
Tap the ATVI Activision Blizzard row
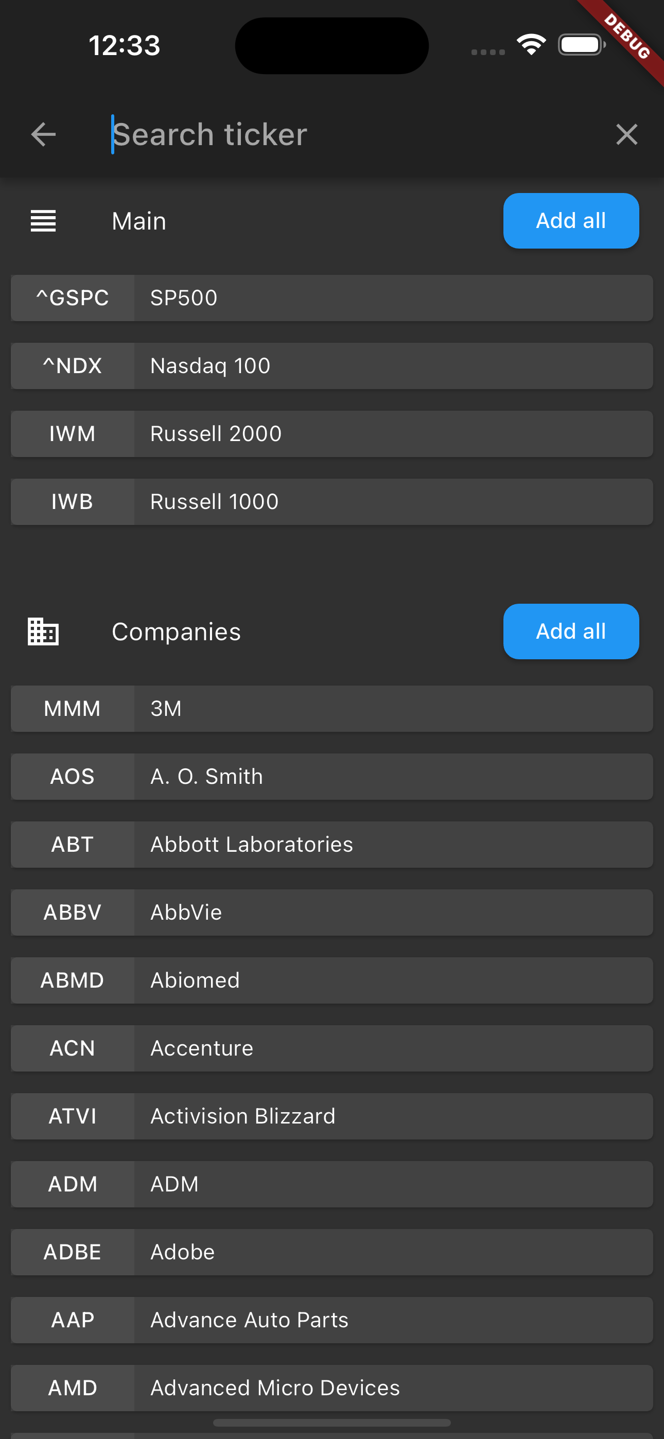(x=332, y=1116)
